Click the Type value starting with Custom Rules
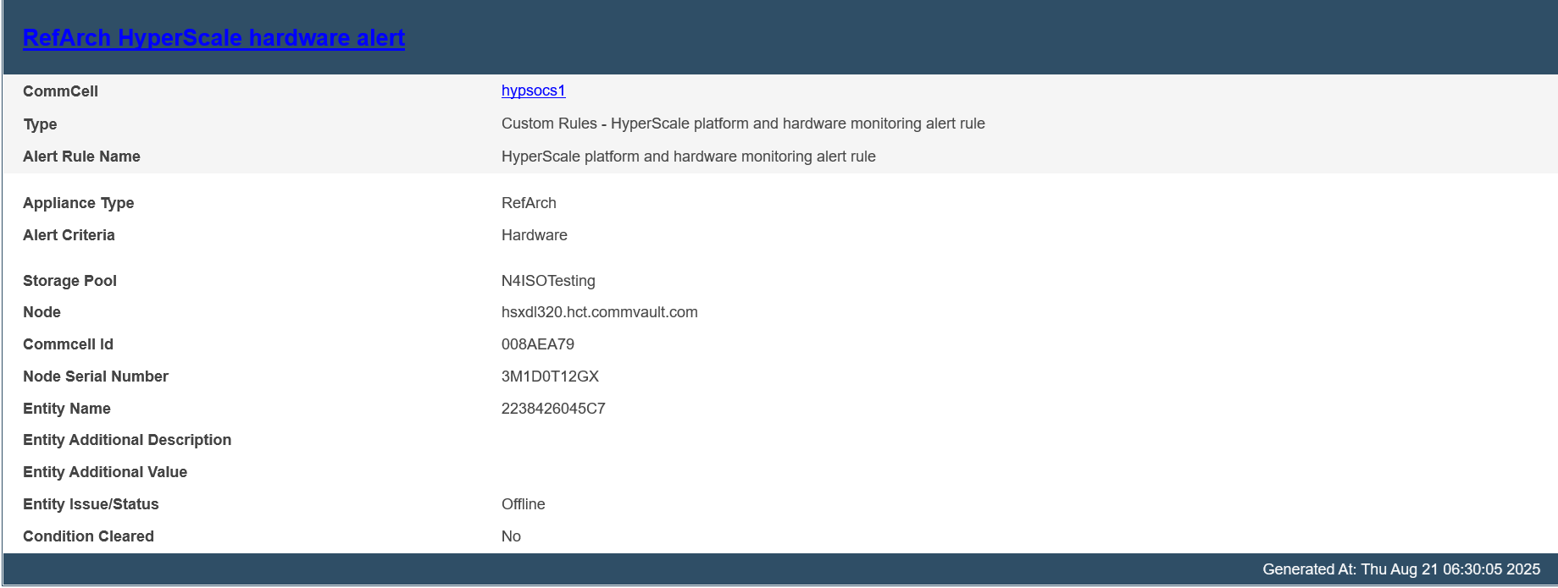This screenshot has width=1558, height=588. pyautogui.click(x=742, y=124)
